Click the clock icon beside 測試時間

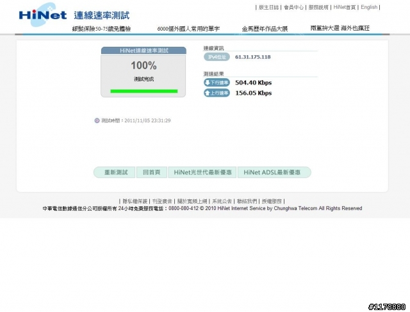(x=97, y=120)
